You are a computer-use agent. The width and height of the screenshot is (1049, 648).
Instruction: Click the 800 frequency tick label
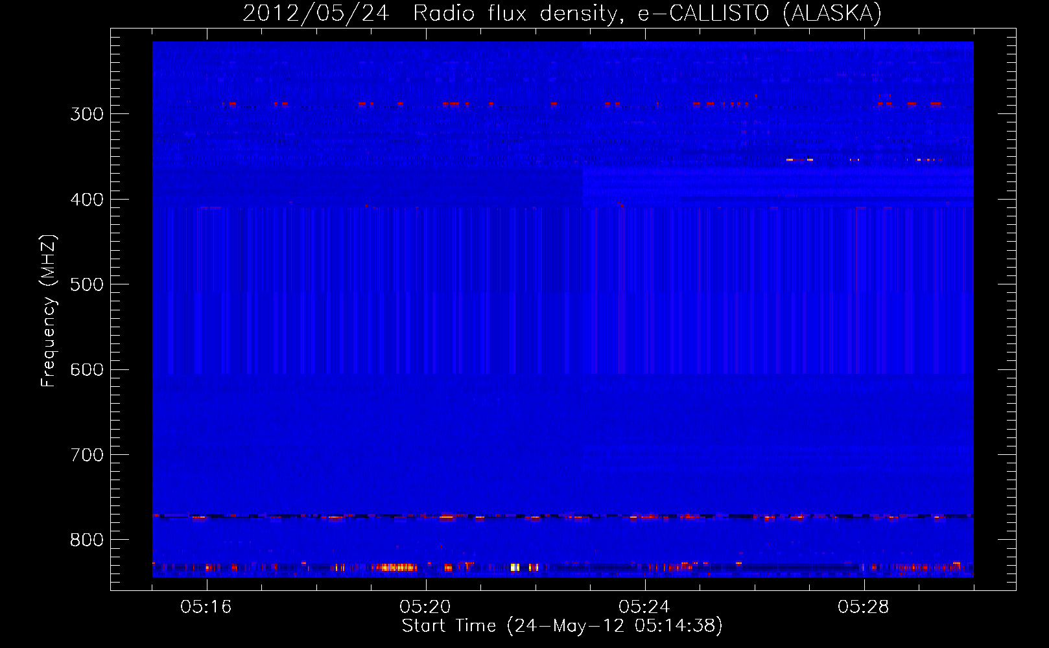click(x=87, y=540)
